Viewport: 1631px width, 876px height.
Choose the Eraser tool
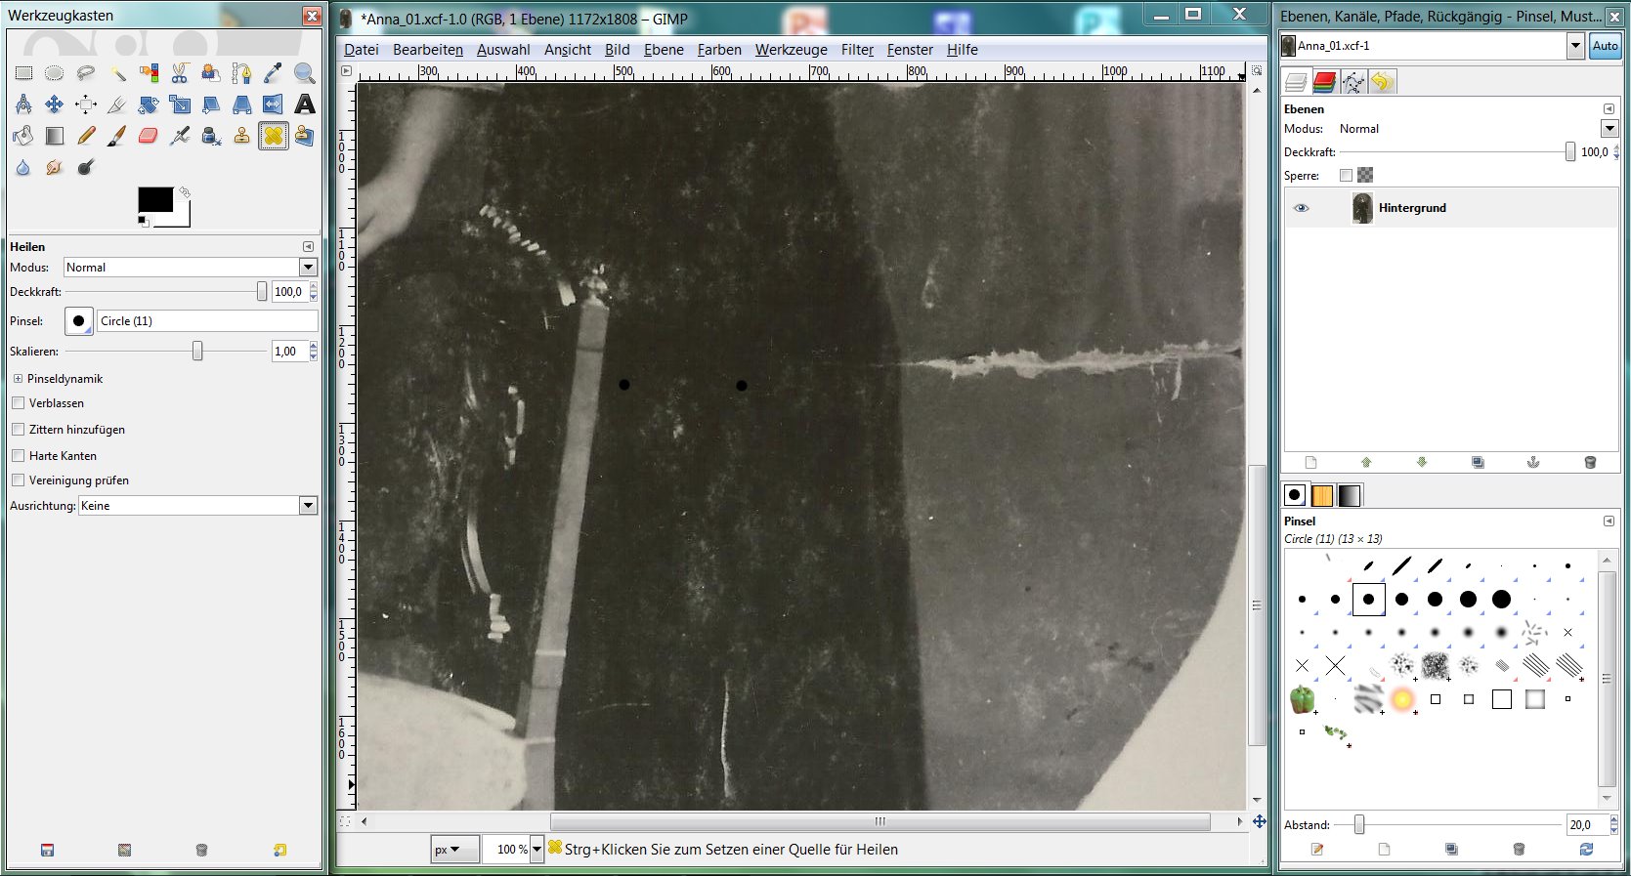(149, 136)
